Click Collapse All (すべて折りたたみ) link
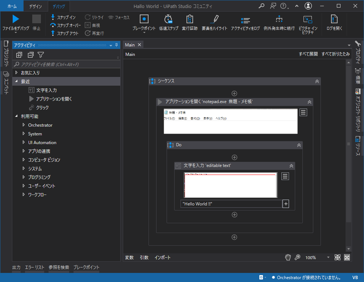The image size is (364, 282). (335, 54)
